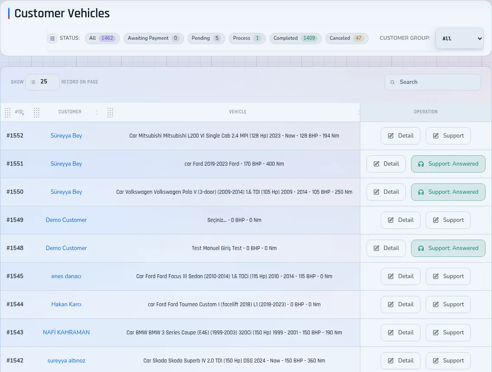Image resolution: width=492 pixels, height=372 pixels.
Task: Click drag-handle dots icon before CUSTOMER column
Action: point(36,112)
